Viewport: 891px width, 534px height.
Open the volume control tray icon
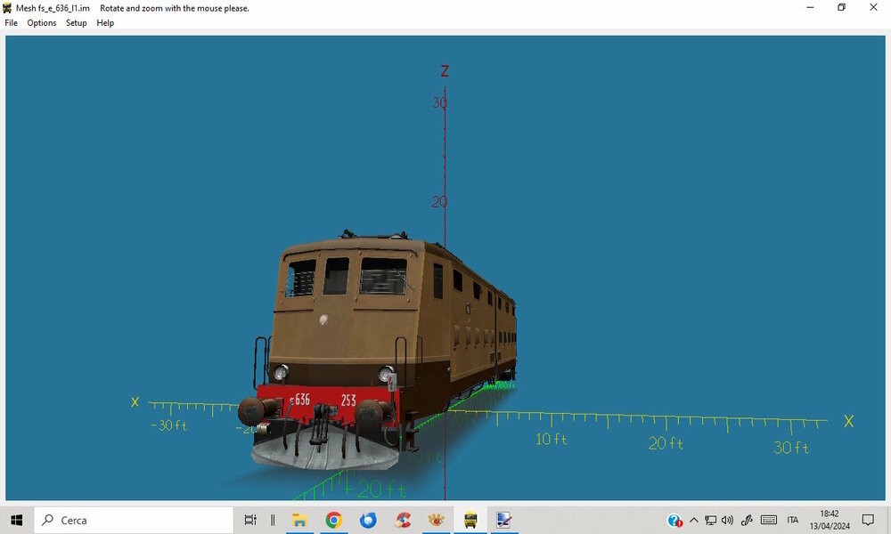click(x=727, y=520)
